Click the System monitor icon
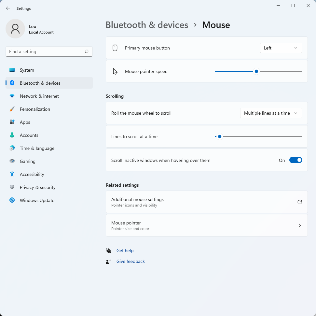The image size is (316, 316). point(12,70)
